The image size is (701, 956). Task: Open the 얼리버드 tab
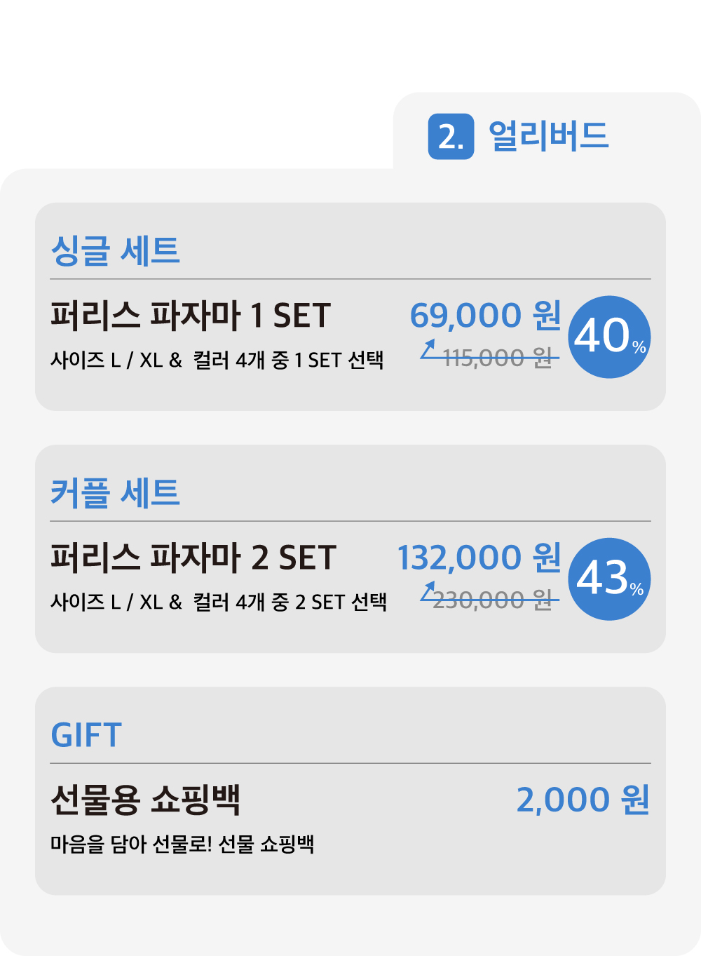(548, 136)
